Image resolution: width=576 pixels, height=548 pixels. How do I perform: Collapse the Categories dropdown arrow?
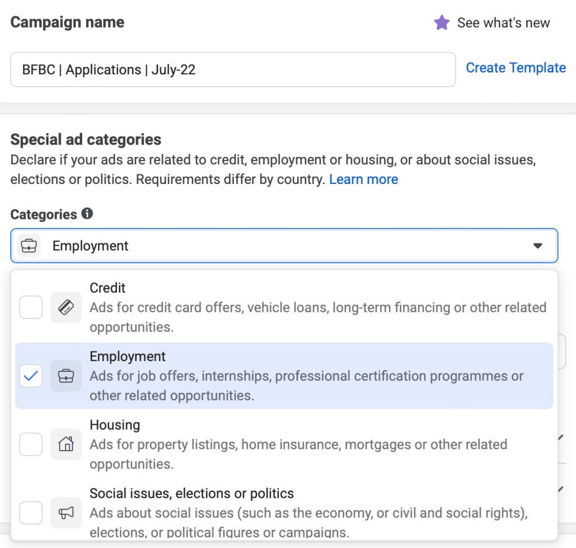pos(538,246)
